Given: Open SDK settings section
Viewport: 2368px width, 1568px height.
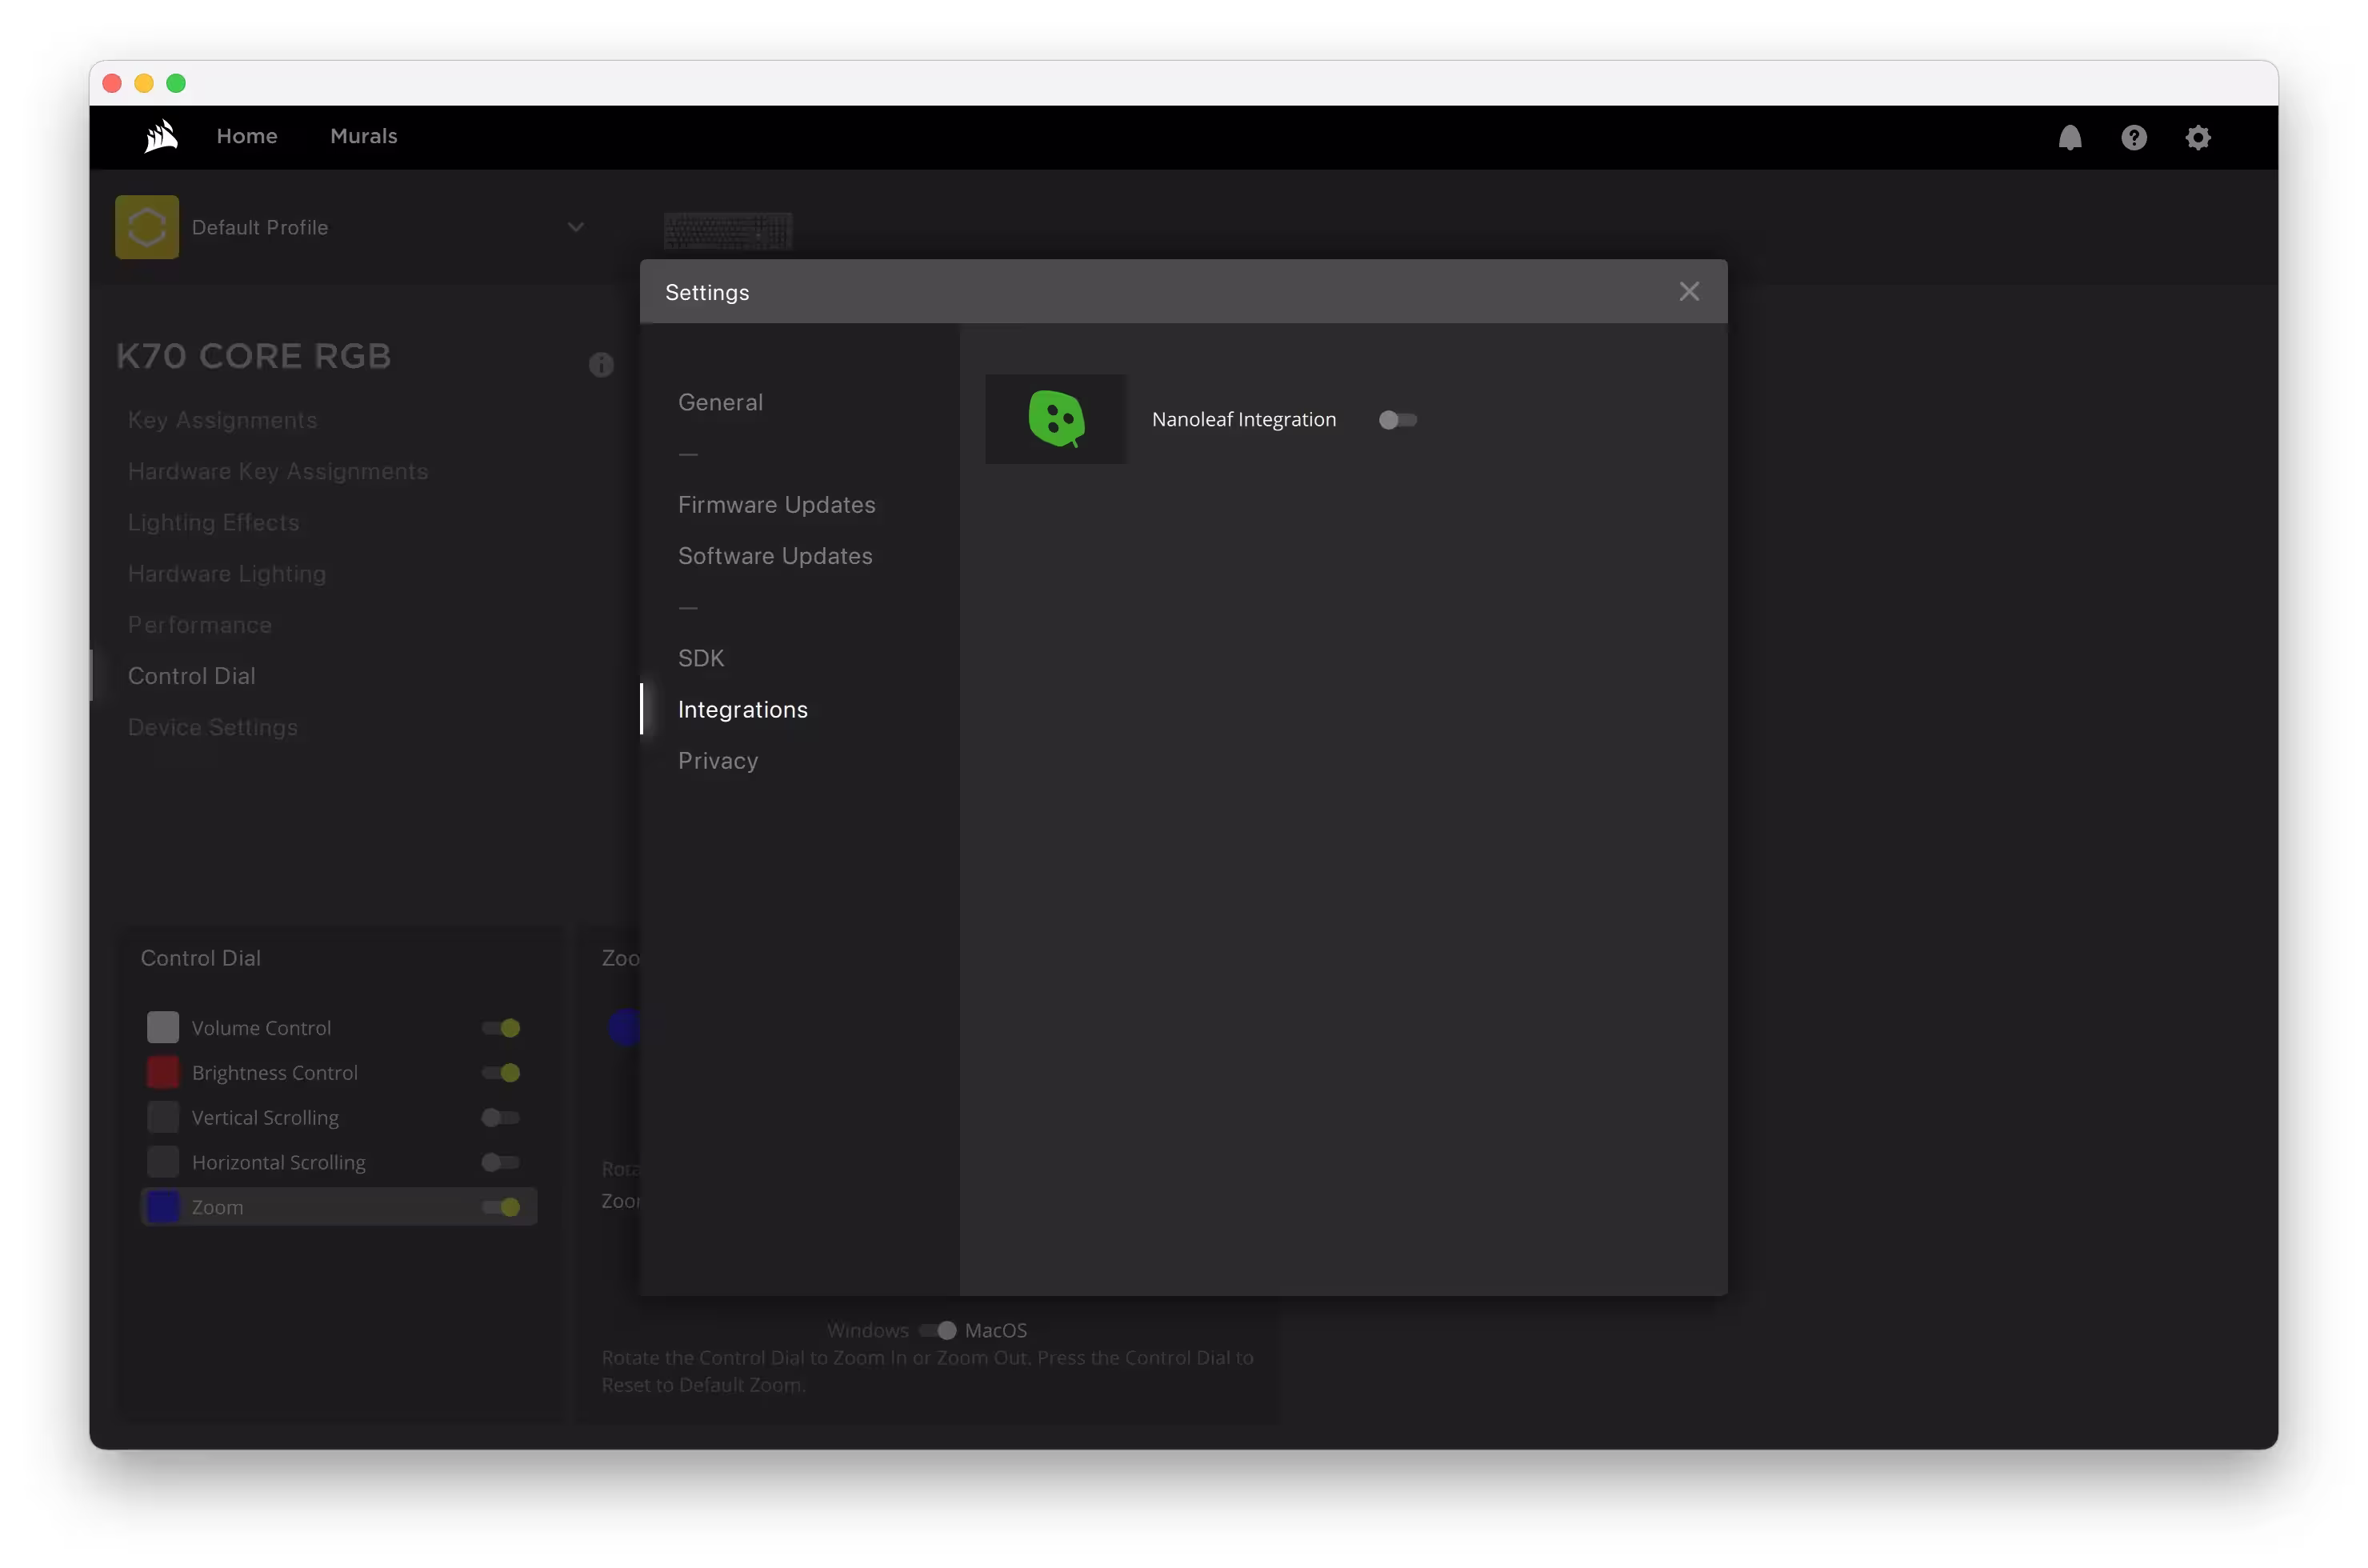Looking at the screenshot, I should [x=701, y=658].
